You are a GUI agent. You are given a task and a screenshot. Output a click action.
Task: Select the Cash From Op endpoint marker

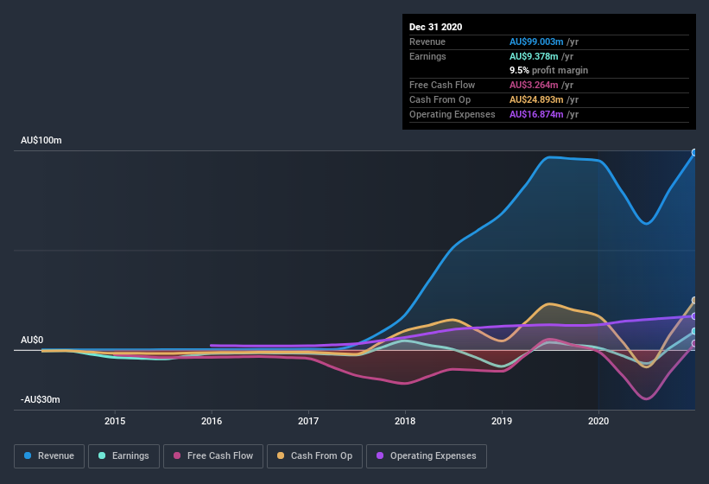pyautogui.click(x=694, y=301)
